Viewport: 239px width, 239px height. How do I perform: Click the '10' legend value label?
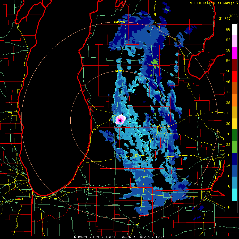228,176
